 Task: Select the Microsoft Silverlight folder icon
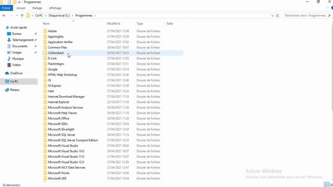point(45,129)
